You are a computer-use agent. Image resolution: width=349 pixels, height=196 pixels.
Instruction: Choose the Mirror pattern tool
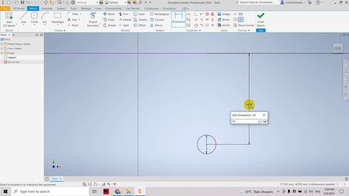pyautogui.click(x=156, y=26)
